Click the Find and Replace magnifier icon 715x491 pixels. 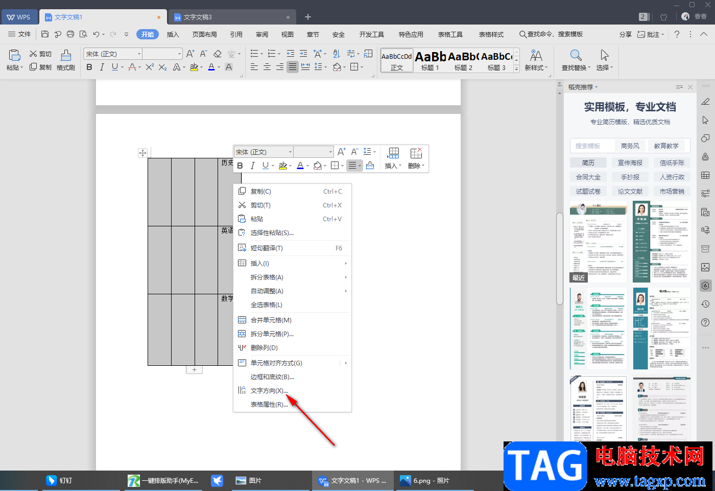coord(576,55)
